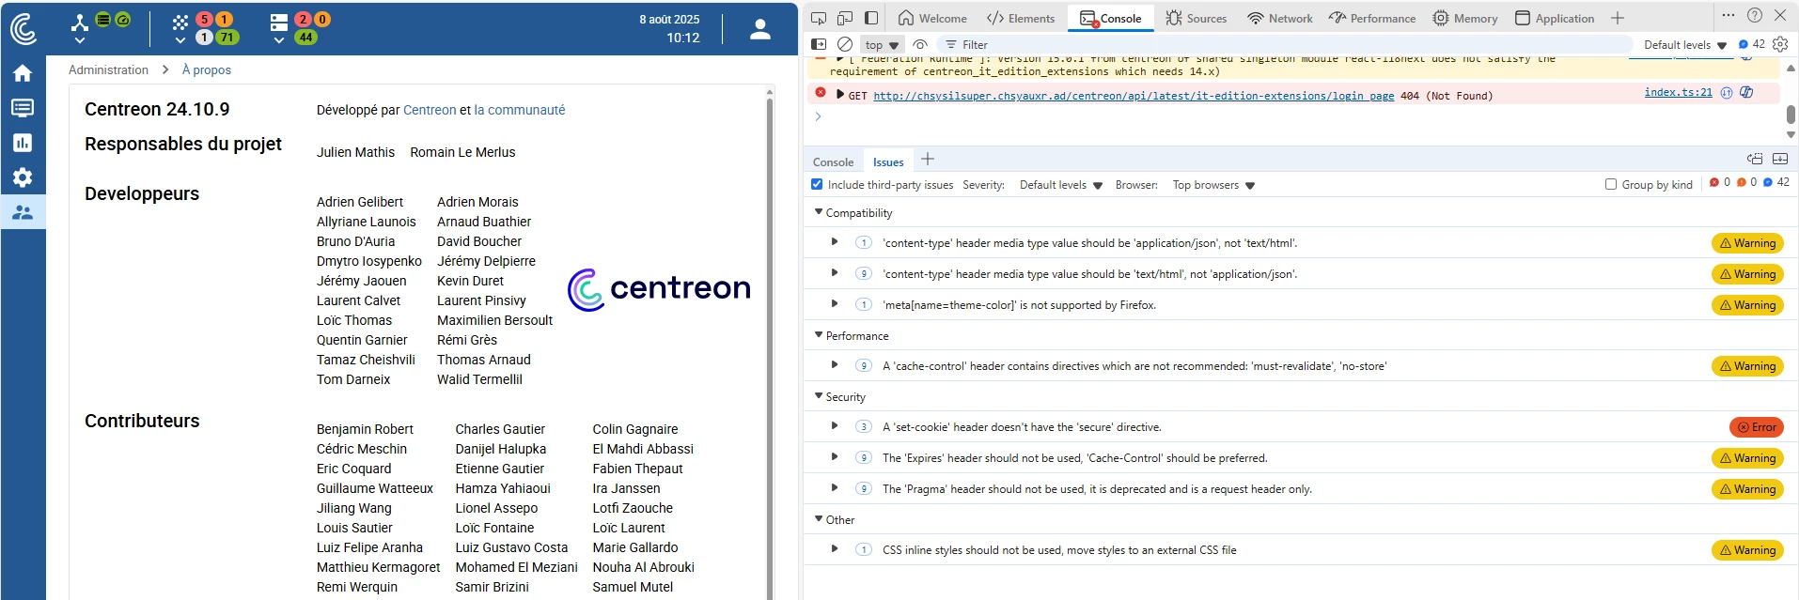Click the green latency gauge badge
1799x600 pixels.
click(x=123, y=19)
